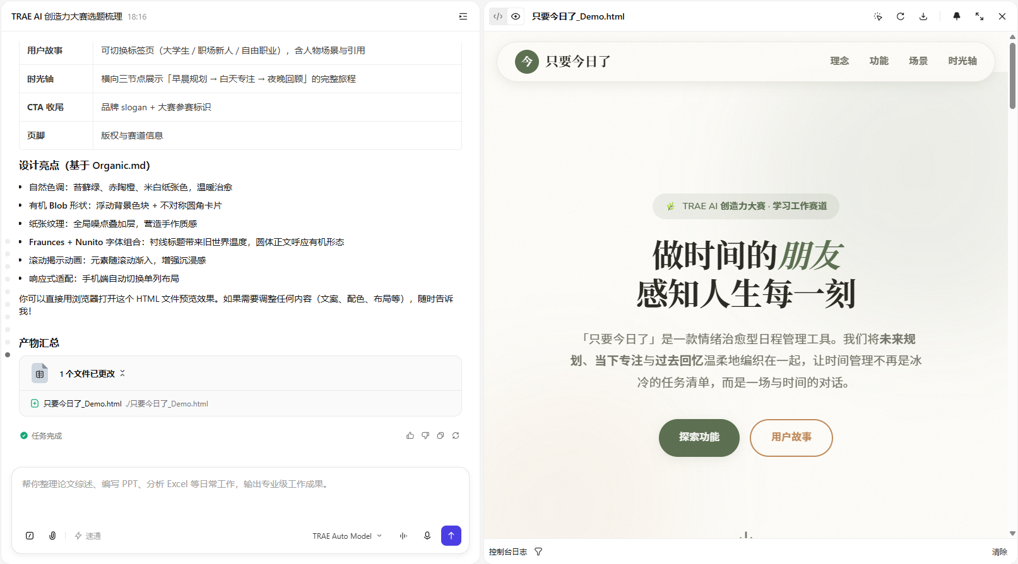Click the preview scrollbar up arrow
Viewport: 1018px width, 564px height.
(1012, 37)
